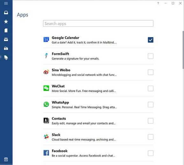Open the tags icon in sidebar
The height and width of the screenshot is (165, 184).
(x=6, y=58)
